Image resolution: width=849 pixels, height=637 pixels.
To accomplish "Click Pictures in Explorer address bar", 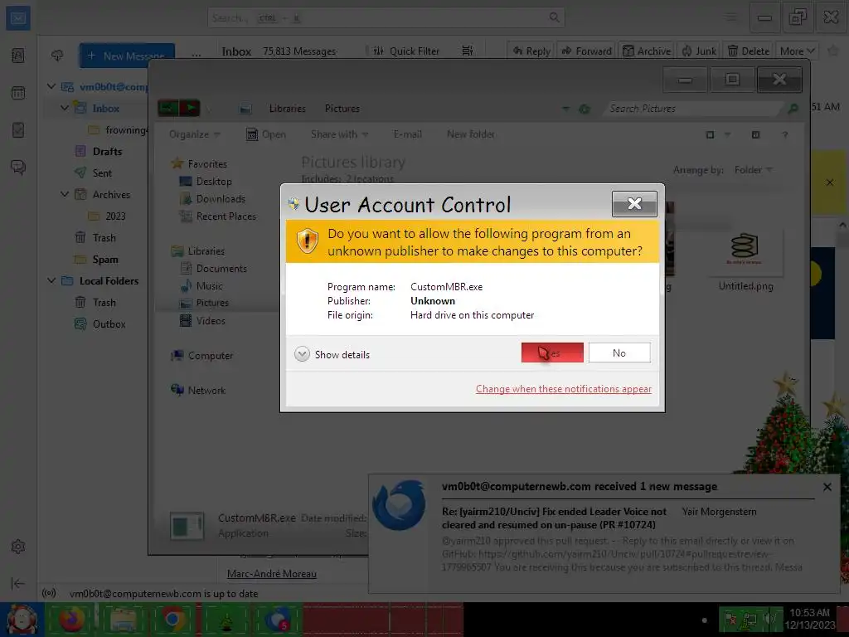I will [x=342, y=109].
